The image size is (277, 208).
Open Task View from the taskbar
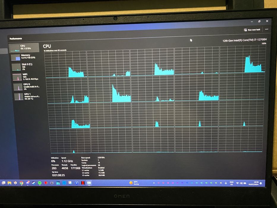click(4, 183)
